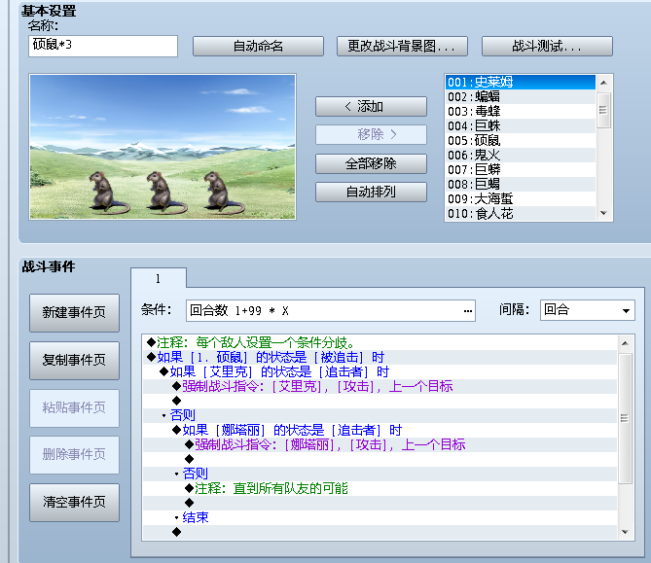This screenshot has width=651, height=563.
Task: Select enemy 010:食人花 in list
Action: click(x=521, y=213)
